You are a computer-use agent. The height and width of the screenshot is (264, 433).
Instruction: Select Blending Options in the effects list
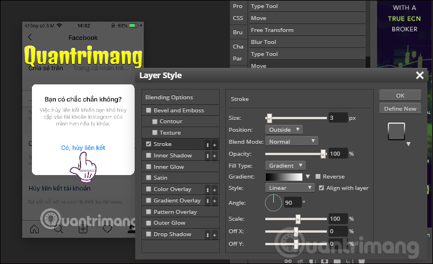point(181,98)
